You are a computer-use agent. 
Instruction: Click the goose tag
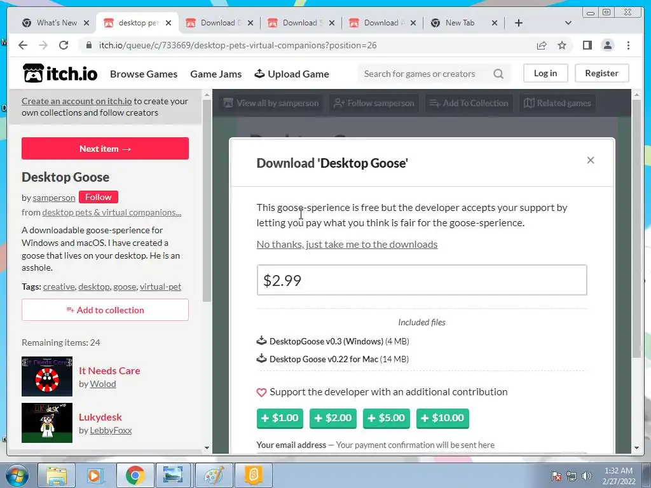coord(125,287)
